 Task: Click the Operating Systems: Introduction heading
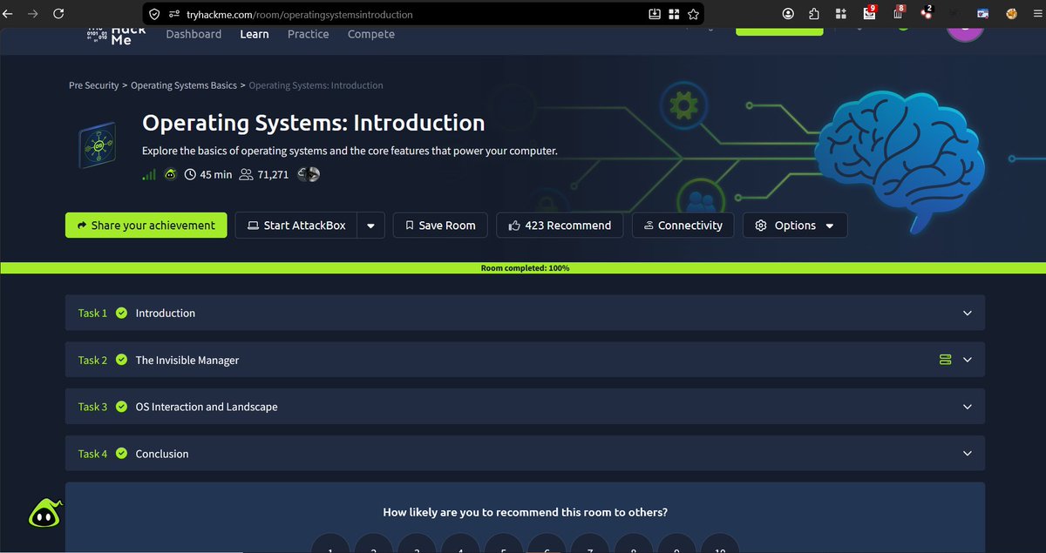314,123
